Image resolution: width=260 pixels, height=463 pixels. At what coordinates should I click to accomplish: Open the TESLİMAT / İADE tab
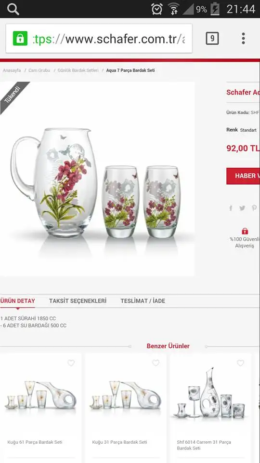click(x=143, y=301)
